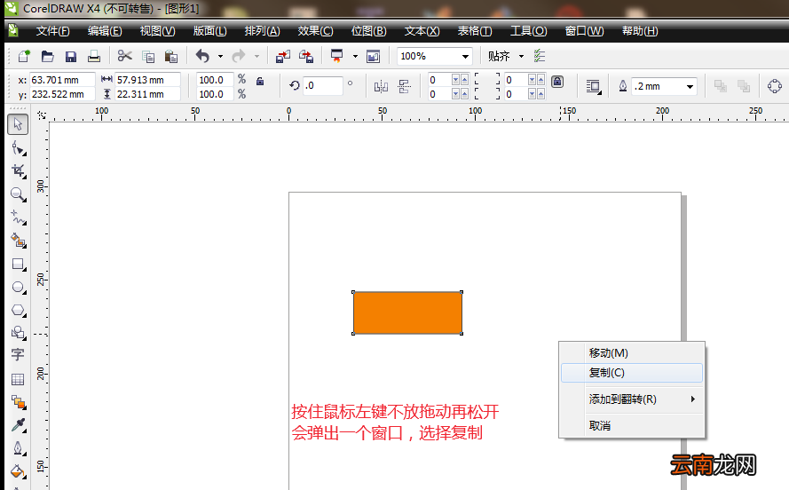Select the Fill bucket tool

click(x=19, y=472)
